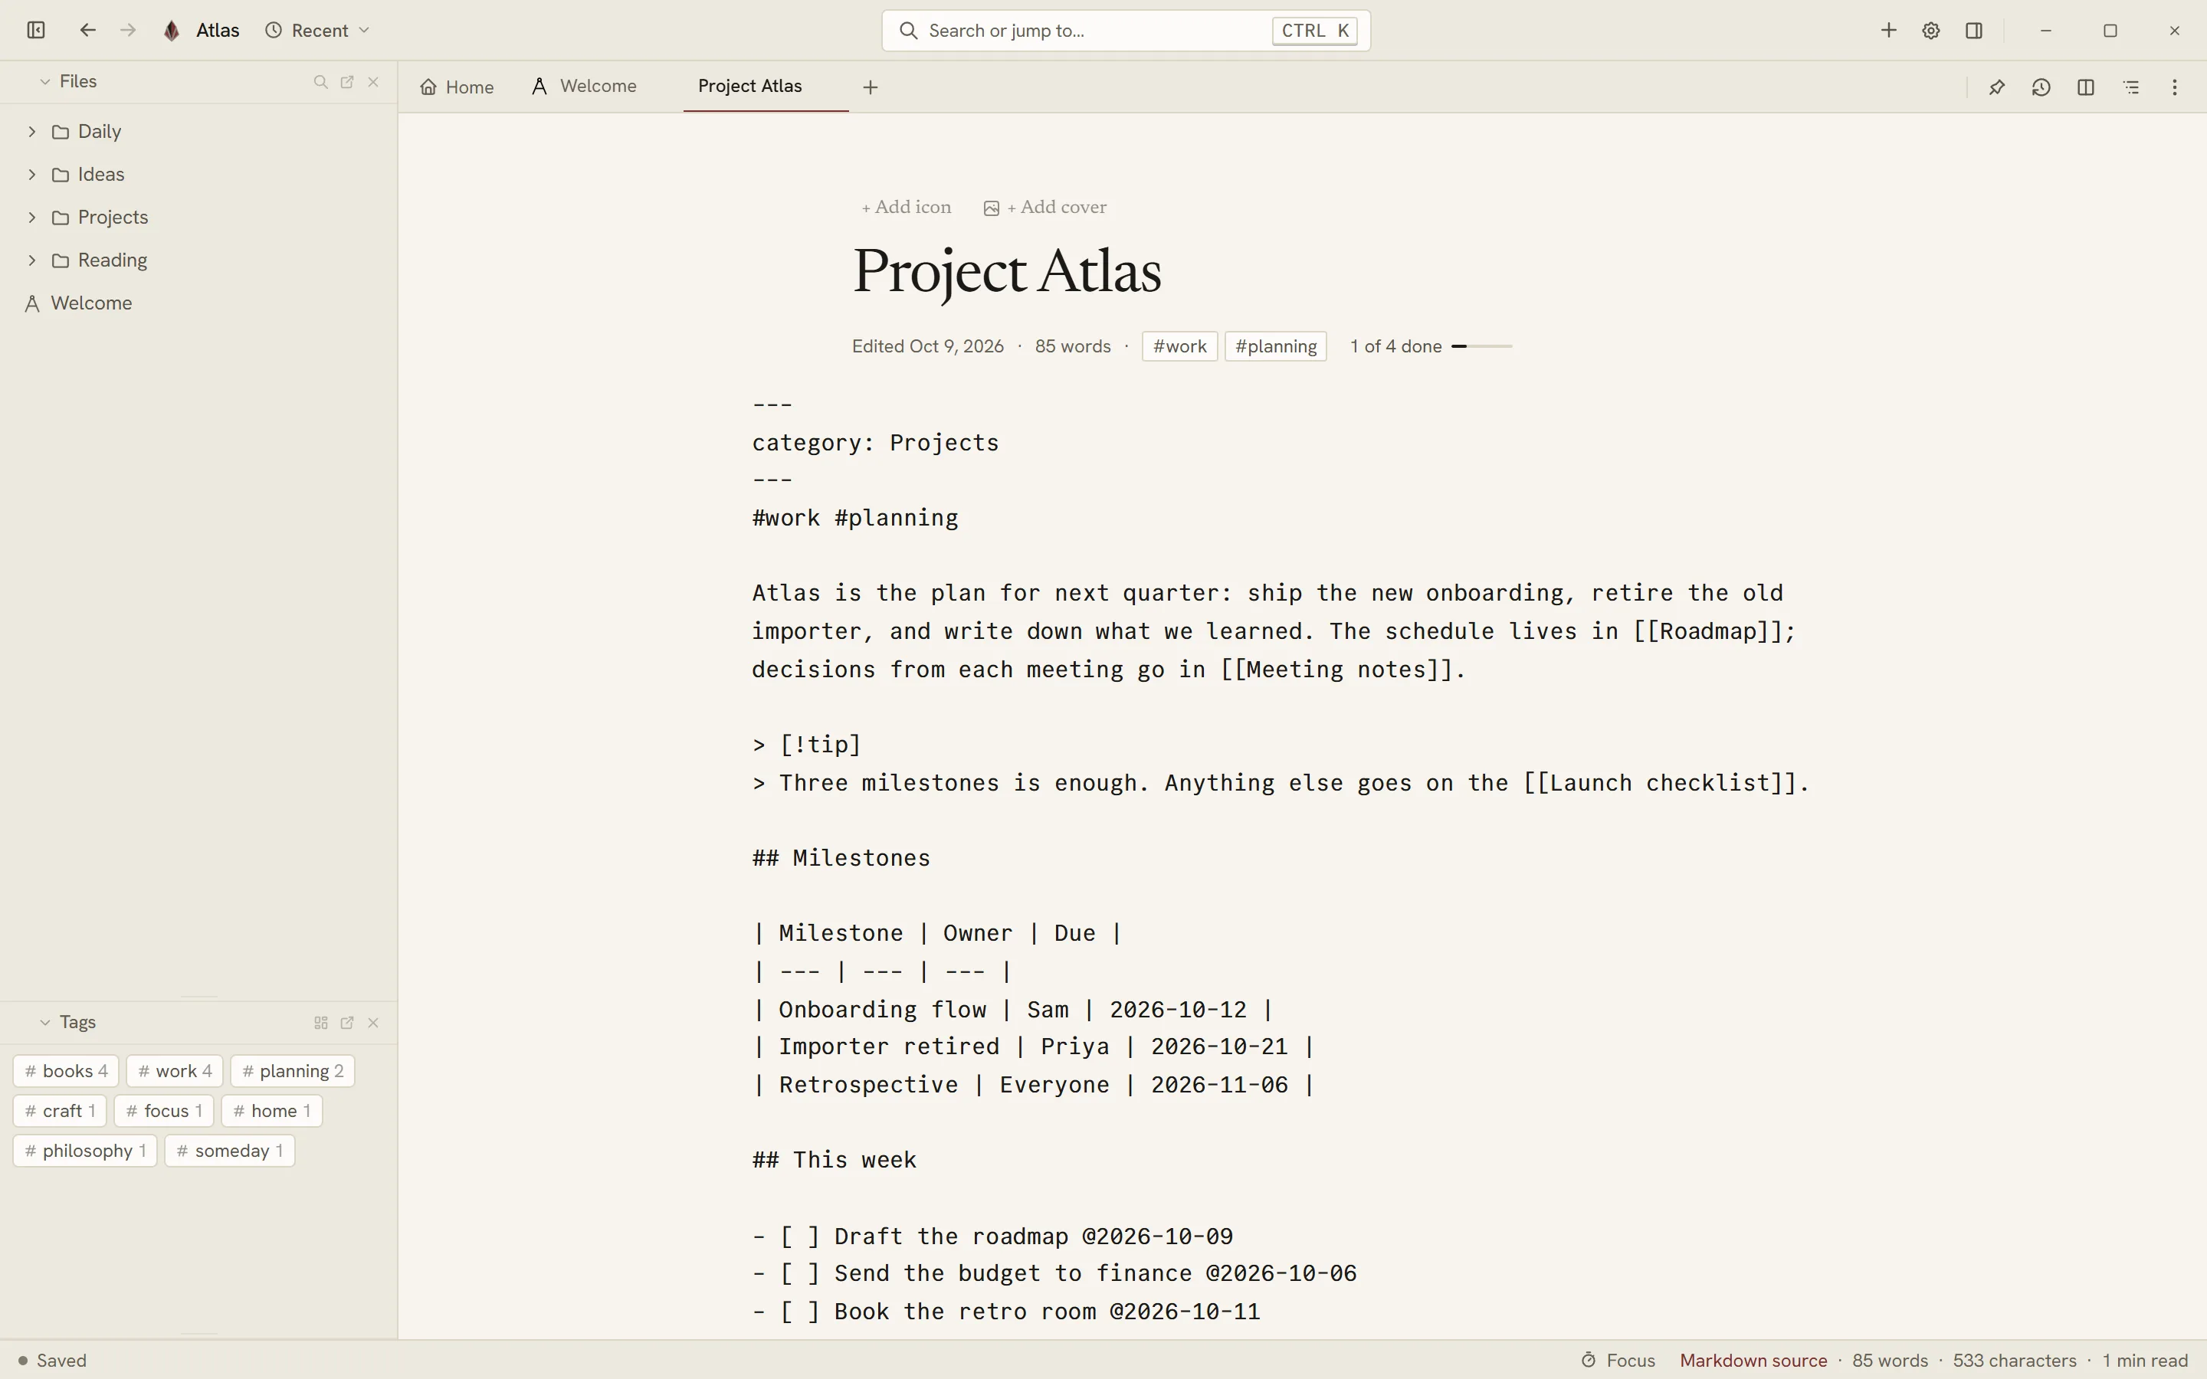Open the #planning tag chip under title
2207x1379 pixels.
click(x=1275, y=346)
